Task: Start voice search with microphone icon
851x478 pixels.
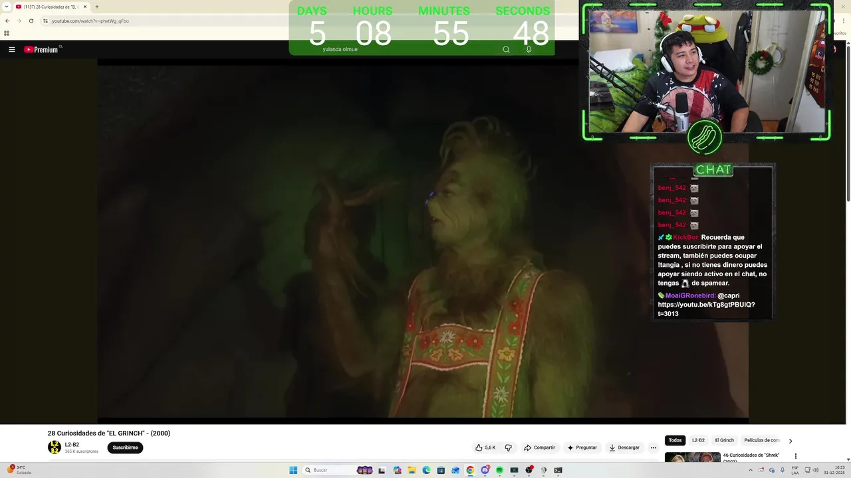Action: pyautogui.click(x=529, y=50)
